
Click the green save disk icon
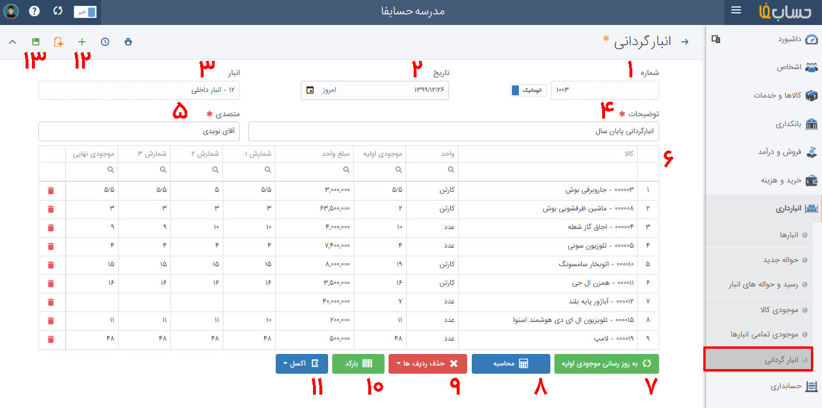point(35,42)
